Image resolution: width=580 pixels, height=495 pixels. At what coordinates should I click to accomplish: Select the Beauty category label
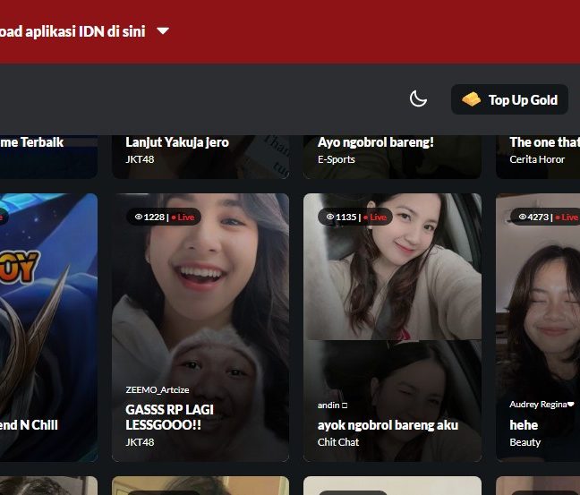click(525, 442)
